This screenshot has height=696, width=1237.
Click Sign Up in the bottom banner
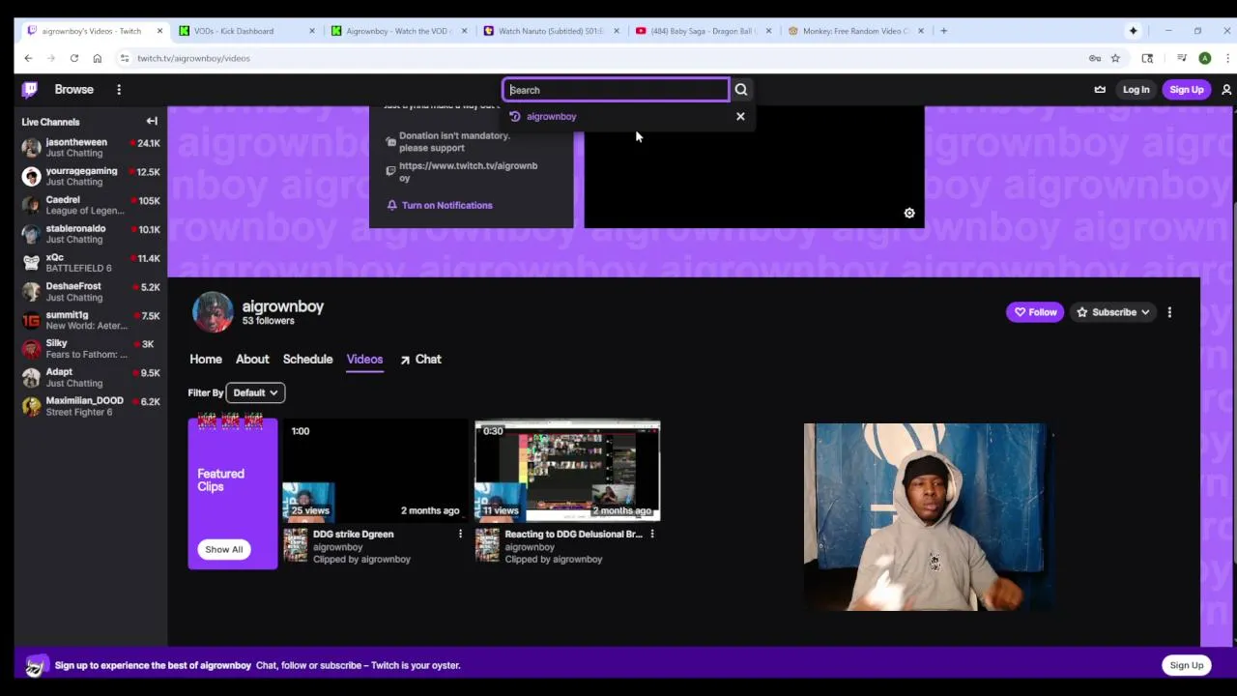(1186, 665)
